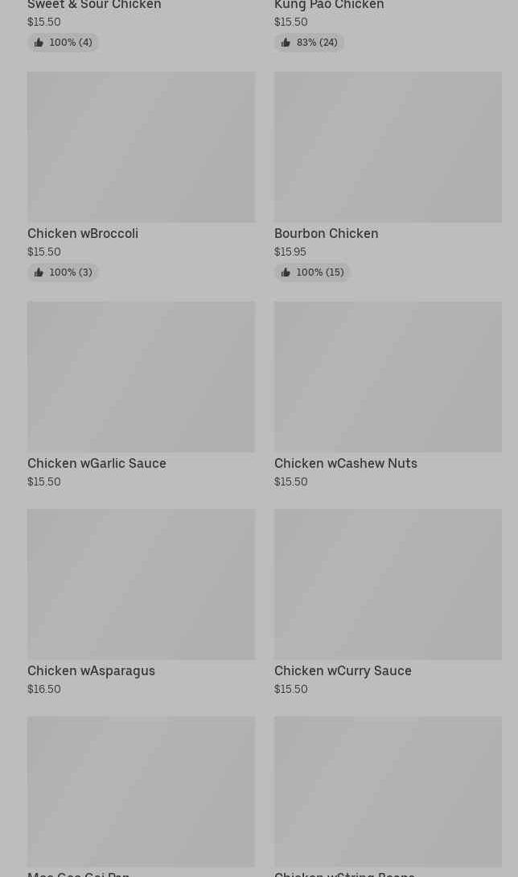
Task: Open the Moo Goo Gai Pan image
Action: [x=141, y=792]
